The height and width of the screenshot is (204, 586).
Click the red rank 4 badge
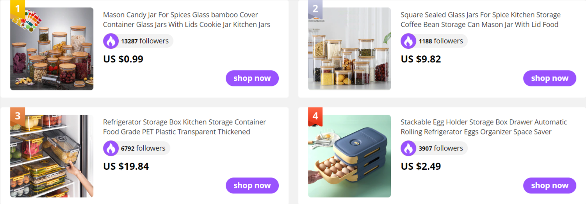[315, 117]
